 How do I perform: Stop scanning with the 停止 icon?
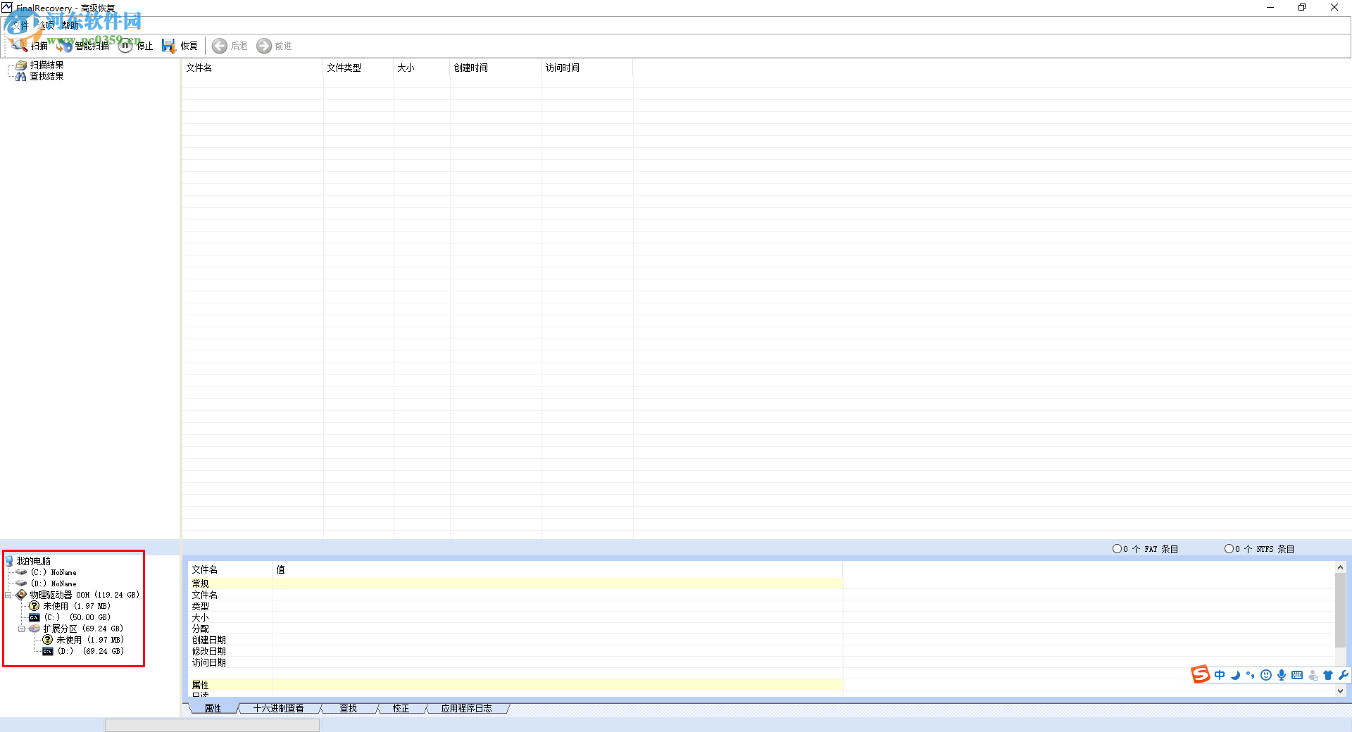125,46
